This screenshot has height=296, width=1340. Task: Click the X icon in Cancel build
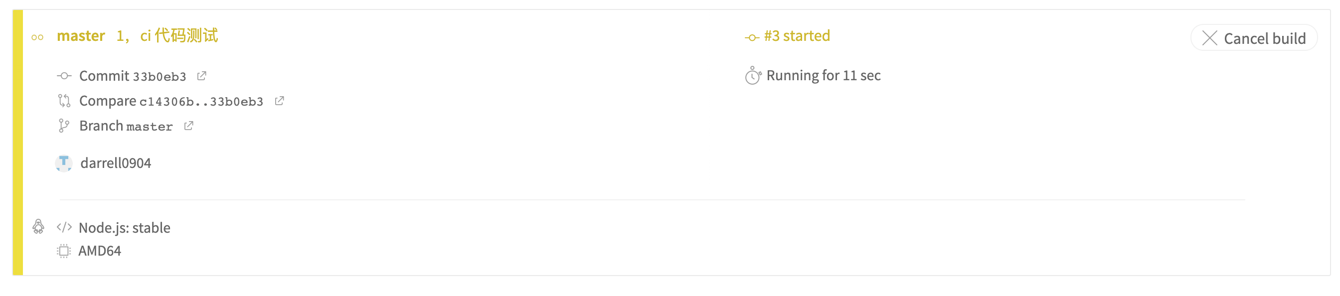tap(1209, 38)
